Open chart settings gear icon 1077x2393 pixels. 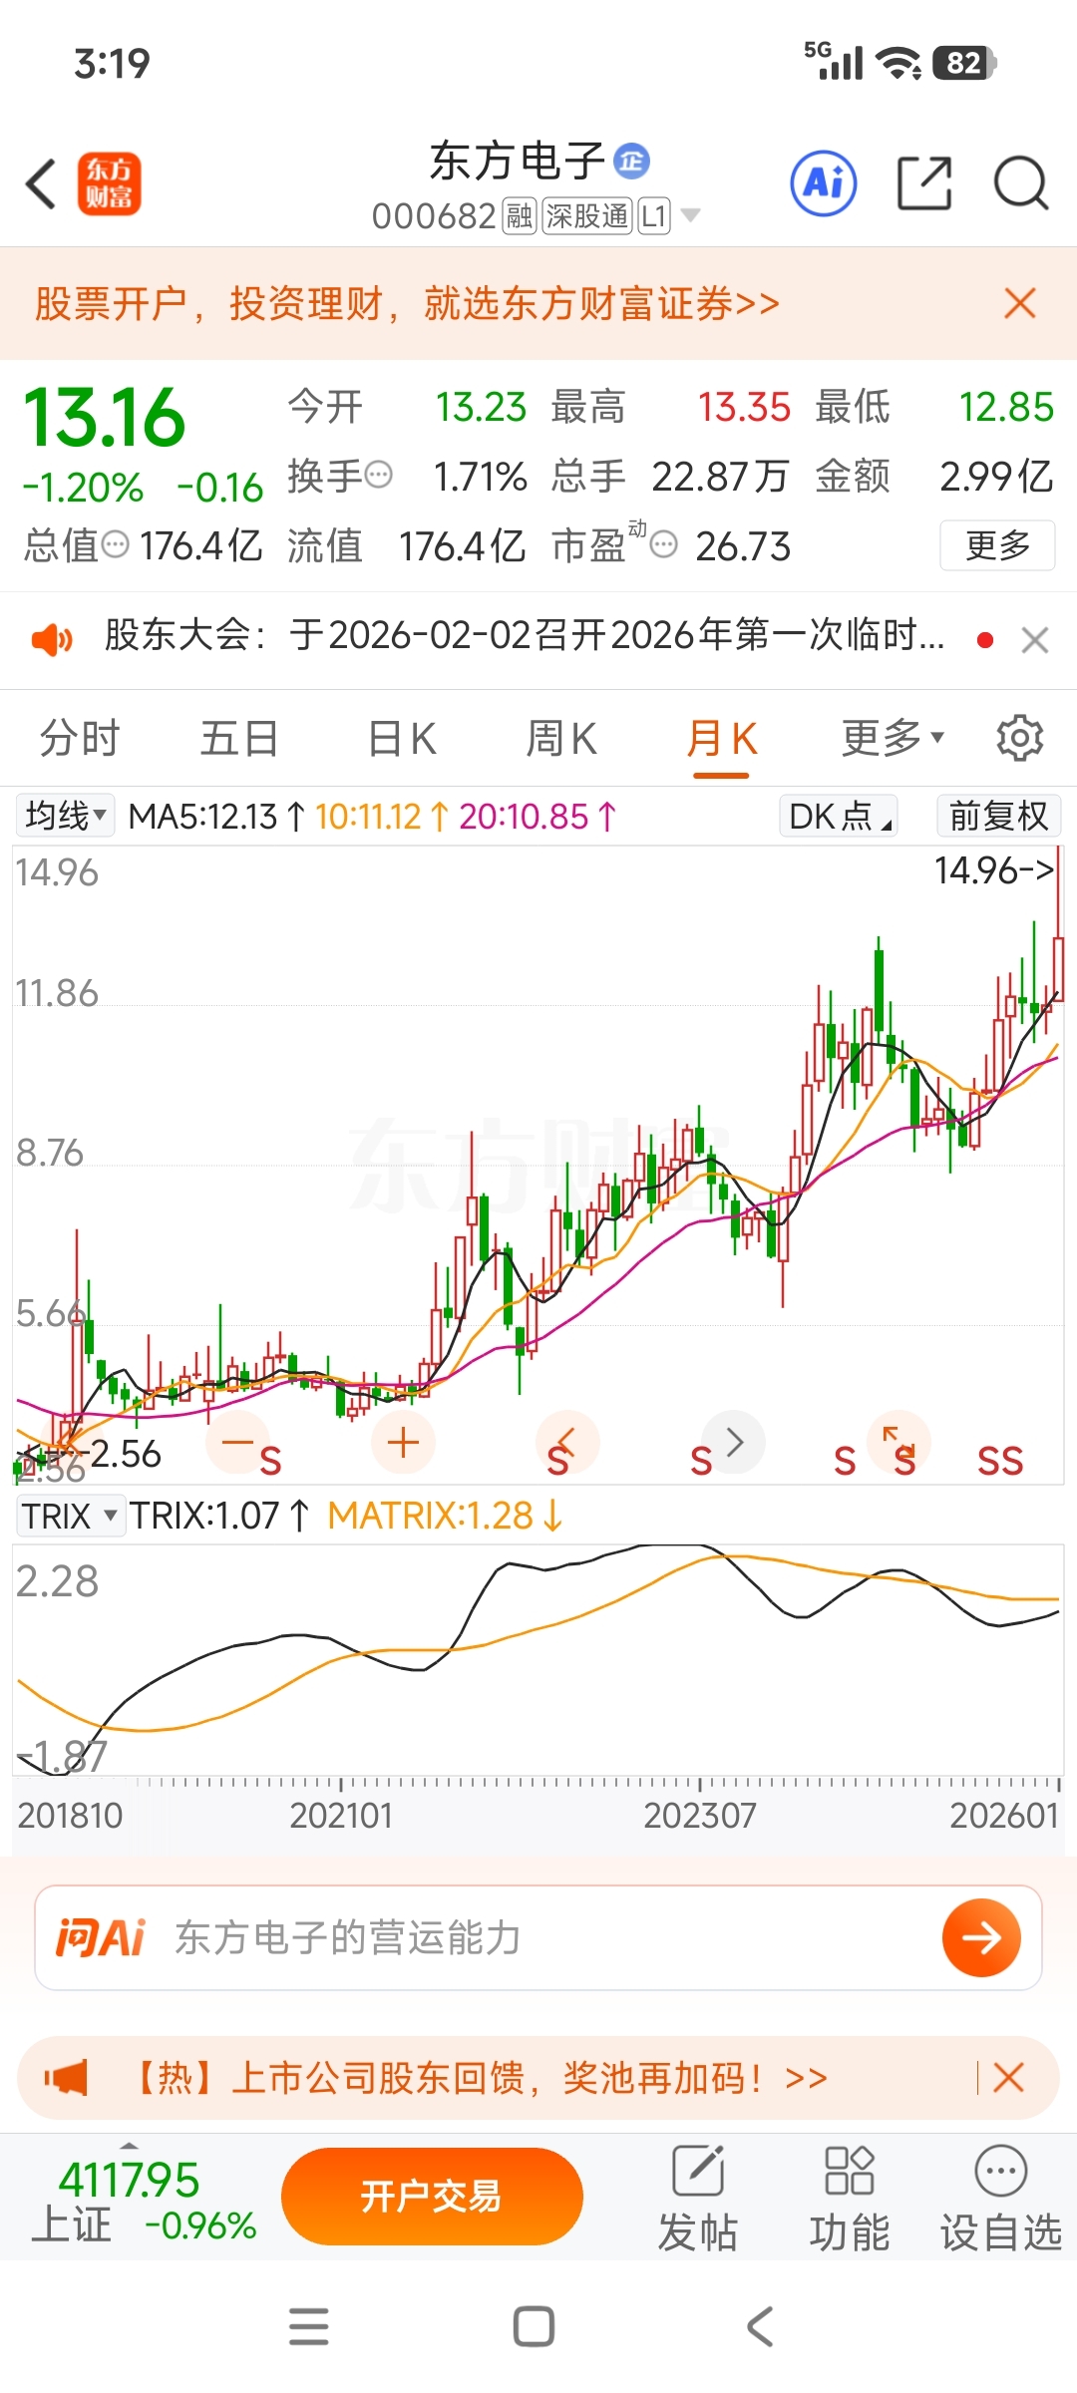point(1019,738)
